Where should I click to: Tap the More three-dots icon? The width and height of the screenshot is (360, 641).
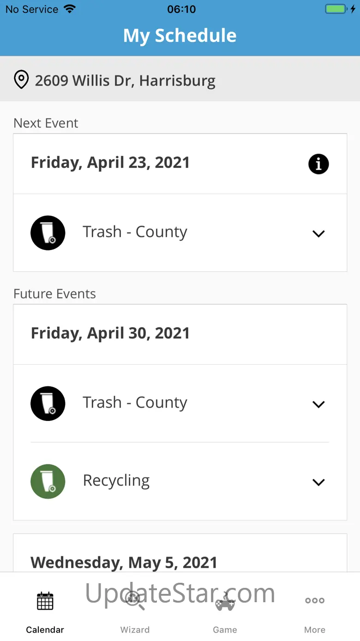click(x=315, y=601)
